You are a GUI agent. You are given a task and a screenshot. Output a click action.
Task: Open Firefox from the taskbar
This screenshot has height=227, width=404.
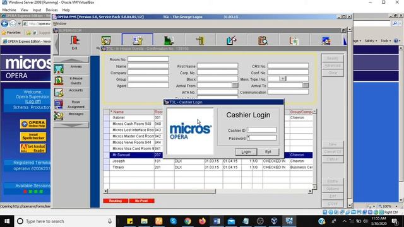[202, 221]
